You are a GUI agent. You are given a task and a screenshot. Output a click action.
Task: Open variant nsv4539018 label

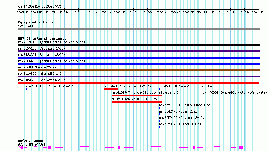click(192, 86)
